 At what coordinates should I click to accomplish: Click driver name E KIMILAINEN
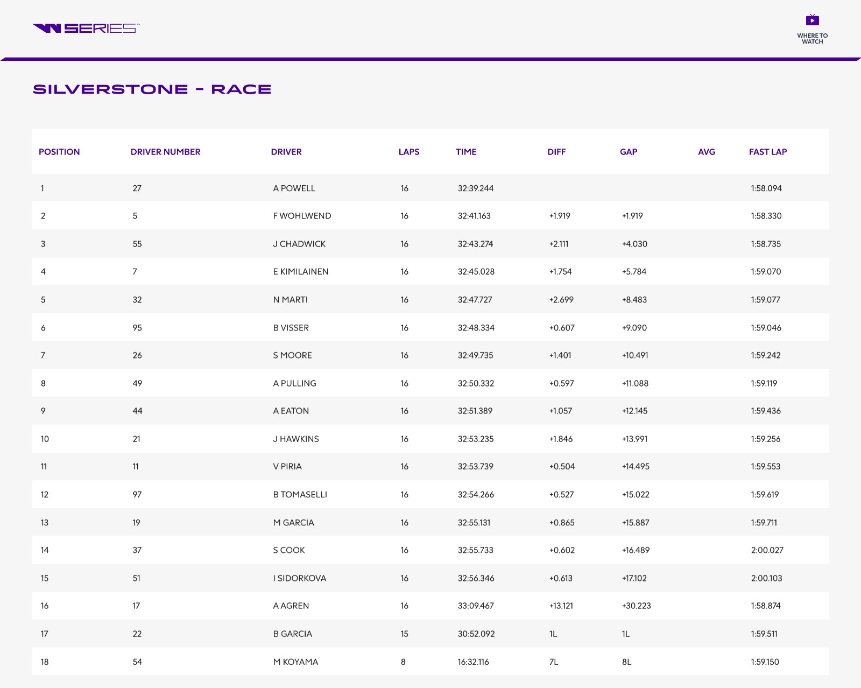(x=301, y=272)
